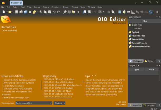Click the Undo arrow icon
161x110 pixels.
[54, 12]
